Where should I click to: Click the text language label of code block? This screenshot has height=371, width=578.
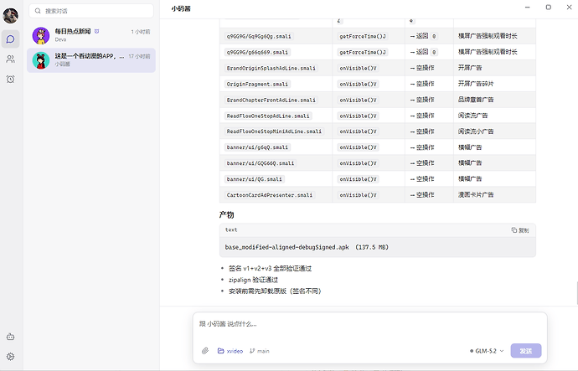pos(231,230)
